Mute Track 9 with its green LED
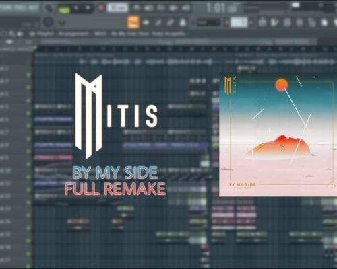 28,164
